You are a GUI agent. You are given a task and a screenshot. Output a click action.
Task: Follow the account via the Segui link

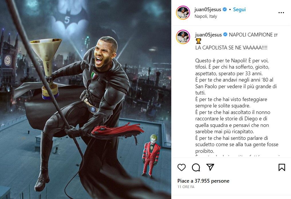point(239,9)
